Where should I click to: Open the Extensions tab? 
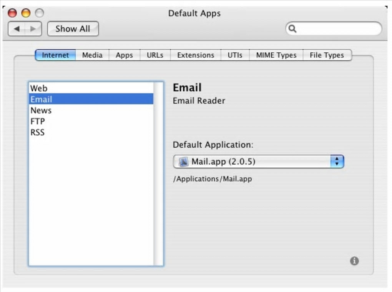[x=196, y=55]
